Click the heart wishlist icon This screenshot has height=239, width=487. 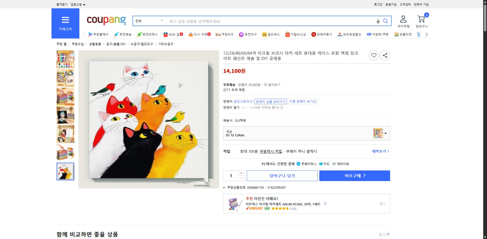pyautogui.click(x=374, y=55)
